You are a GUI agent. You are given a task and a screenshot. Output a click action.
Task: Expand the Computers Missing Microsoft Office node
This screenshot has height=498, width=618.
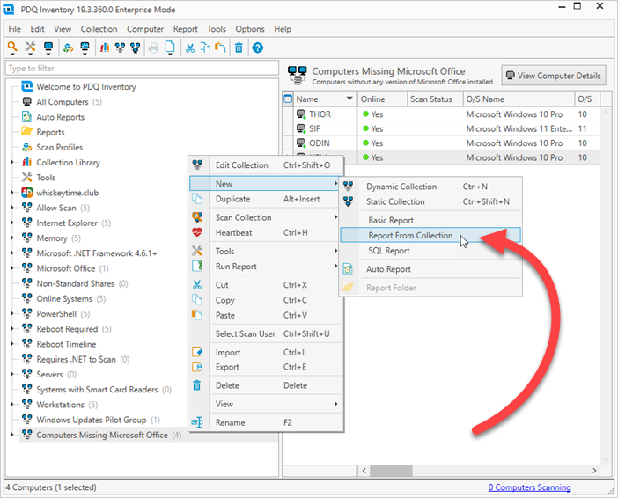pos(12,435)
